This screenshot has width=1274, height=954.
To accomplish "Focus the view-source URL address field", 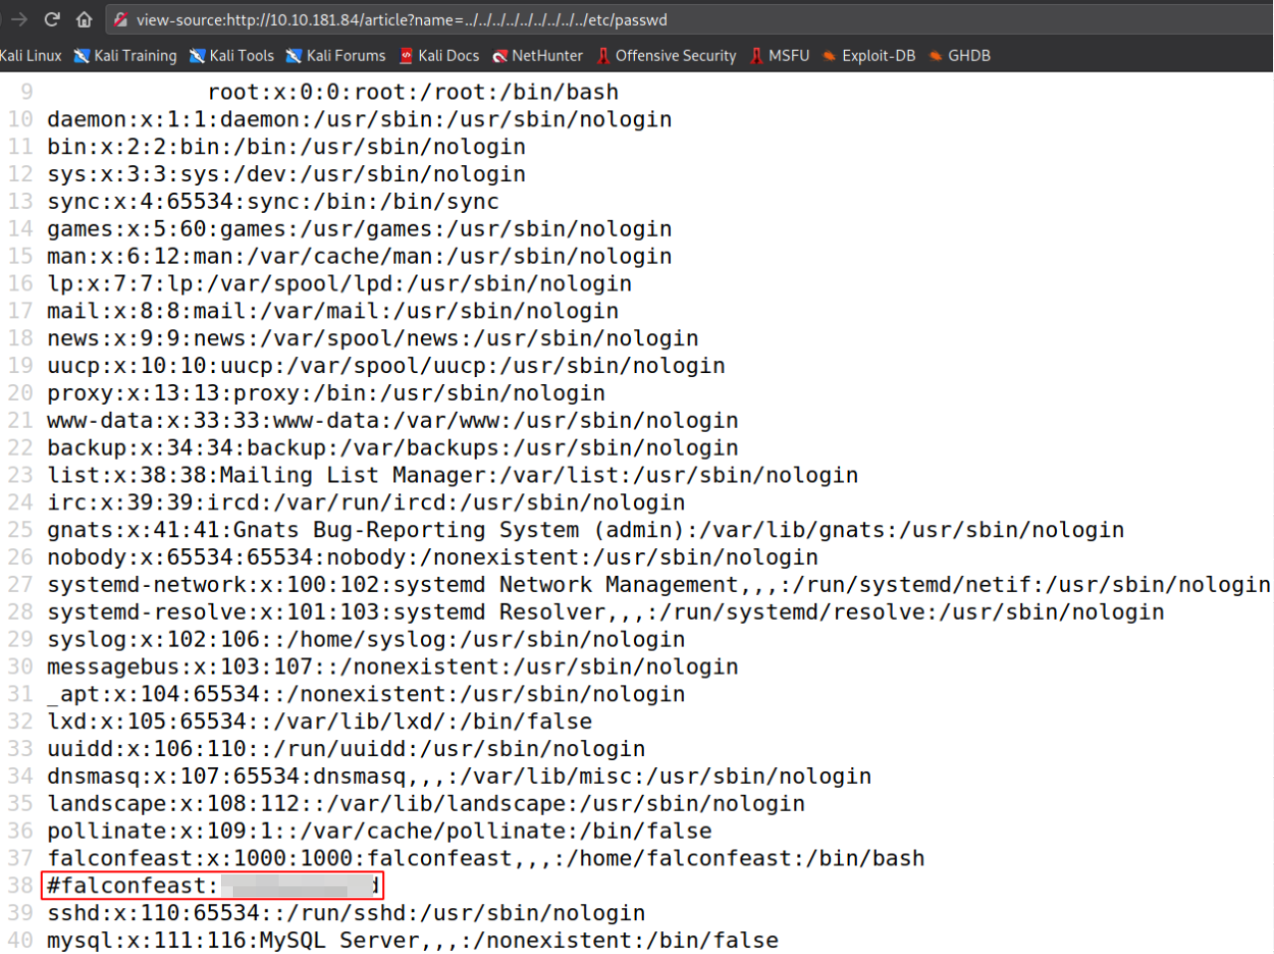I will 691,20.
